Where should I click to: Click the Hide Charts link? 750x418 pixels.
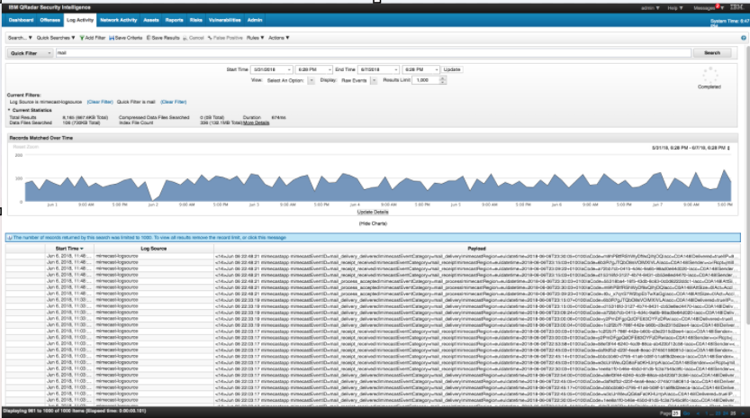pos(373,222)
